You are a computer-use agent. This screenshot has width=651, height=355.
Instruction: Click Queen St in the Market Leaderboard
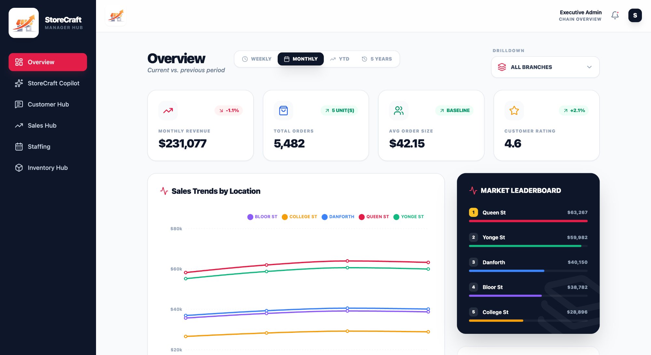point(494,212)
